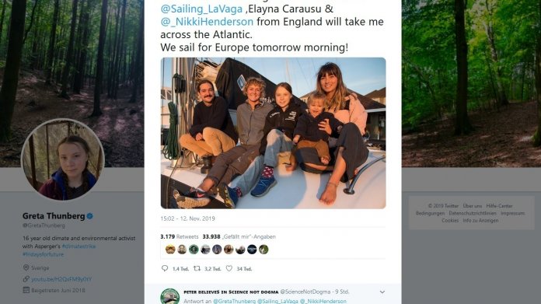Click the link chain icon in the profile

click(x=26, y=279)
